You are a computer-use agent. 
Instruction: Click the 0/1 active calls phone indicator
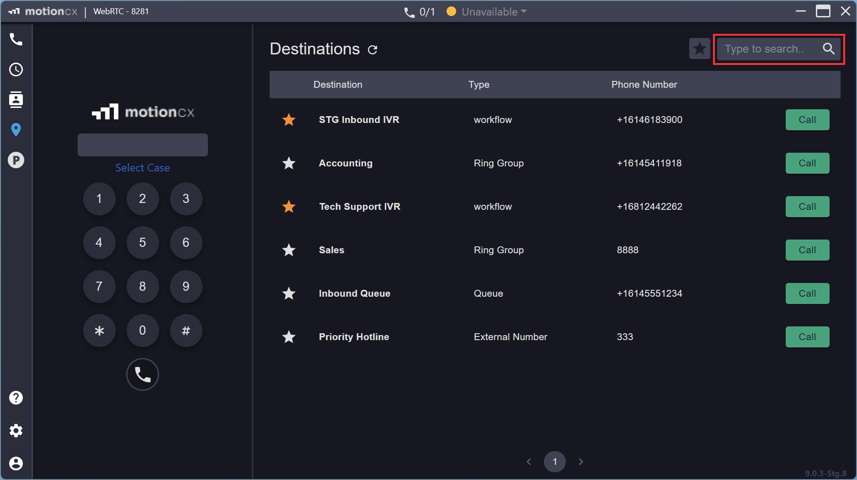(419, 12)
